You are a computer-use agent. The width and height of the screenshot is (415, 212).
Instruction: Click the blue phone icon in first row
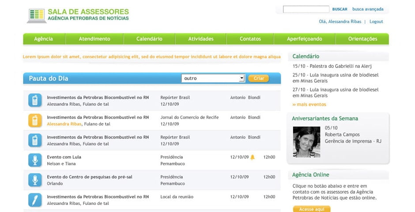pos(35,100)
